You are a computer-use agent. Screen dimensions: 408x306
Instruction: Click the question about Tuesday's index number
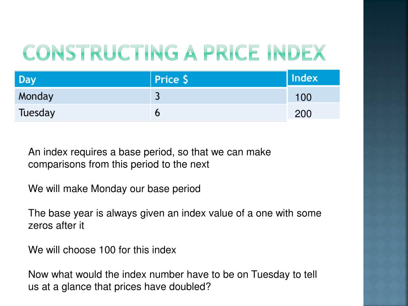tap(173, 280)
